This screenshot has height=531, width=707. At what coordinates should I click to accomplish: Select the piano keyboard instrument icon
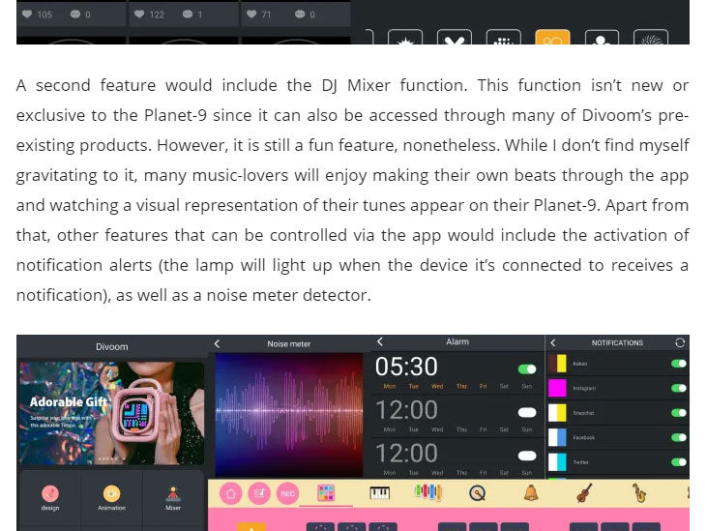coord(380,492)
